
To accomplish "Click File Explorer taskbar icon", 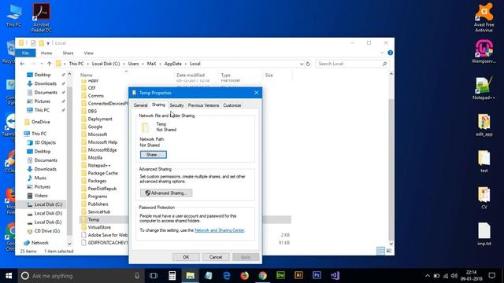I will click(x=191, y=276).
